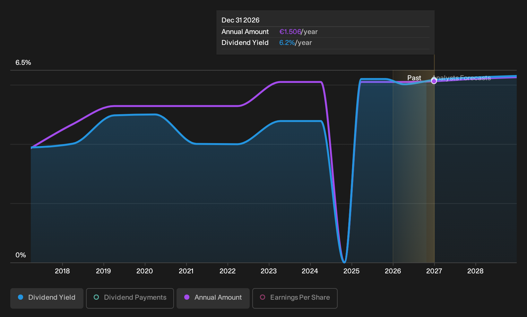Click the 6.5% y-axis label
This screenshot has height=317, width=527.
click(23, 63)
